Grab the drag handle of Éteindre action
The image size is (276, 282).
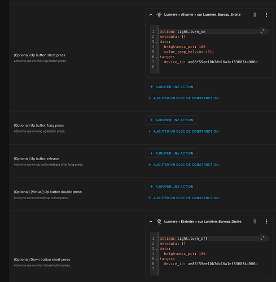[254, 222]
